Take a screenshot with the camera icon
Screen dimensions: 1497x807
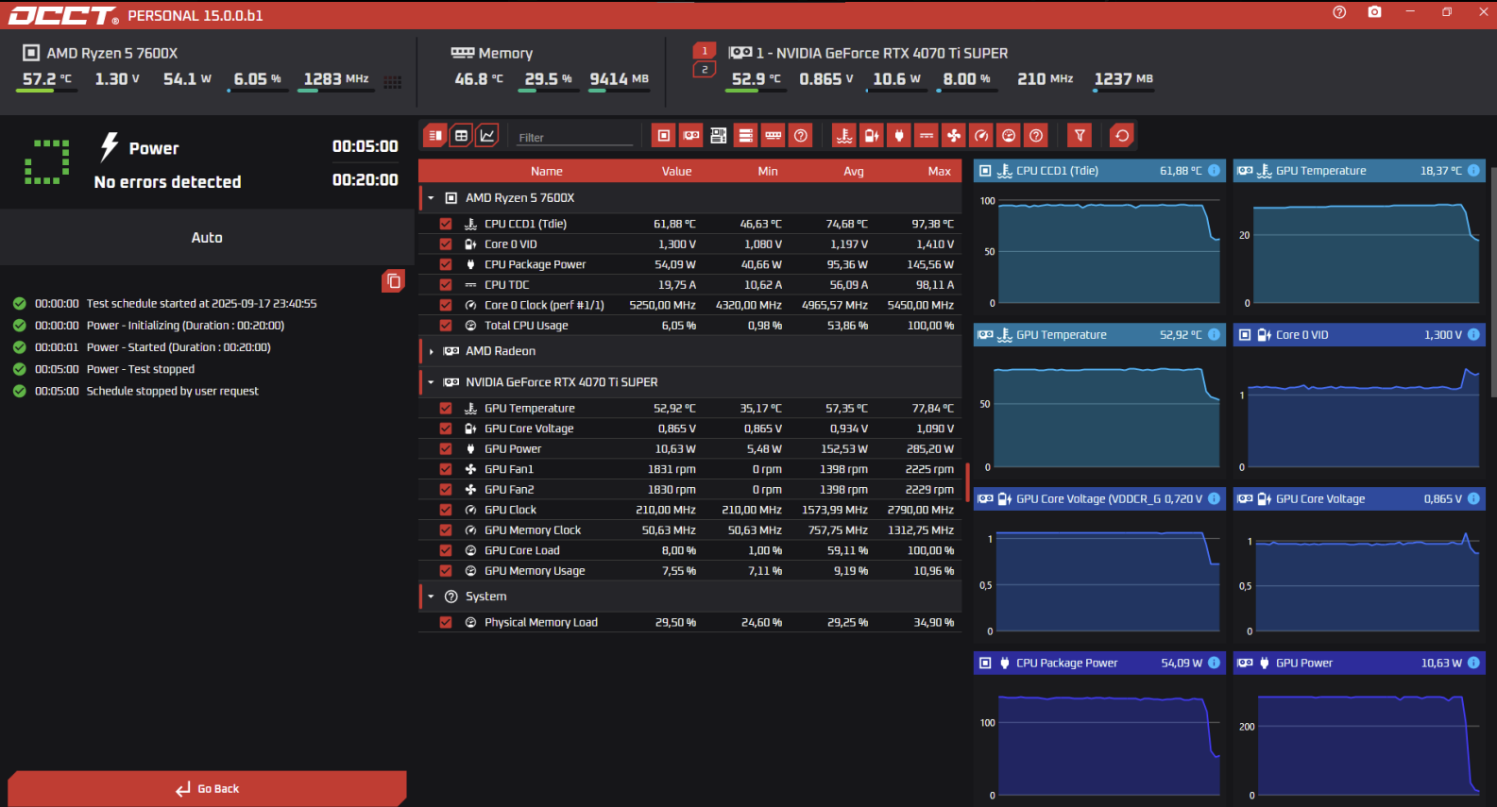1374,12
